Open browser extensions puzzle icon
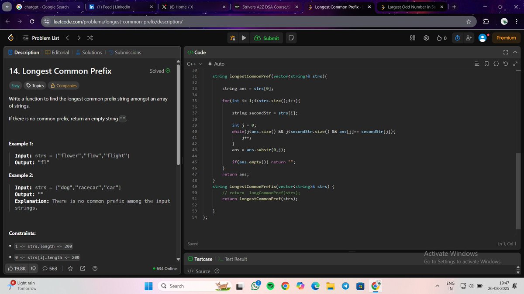Viewport: 524px width, 294px height. click(x=486, y=21)
